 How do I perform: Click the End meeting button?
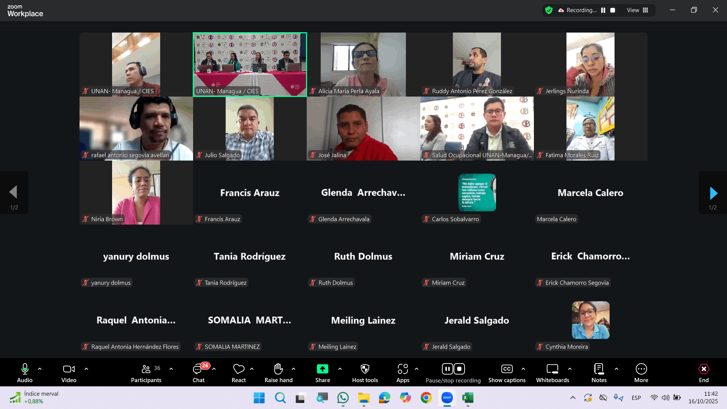[704, 369]
